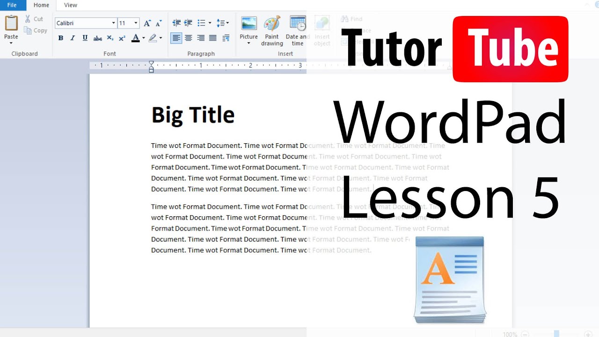Click the Insert group label
This screenshot has width=599, height=337.
pos(285,54)
